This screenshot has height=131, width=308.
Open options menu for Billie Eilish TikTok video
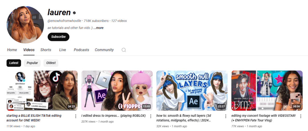(76, 116)
